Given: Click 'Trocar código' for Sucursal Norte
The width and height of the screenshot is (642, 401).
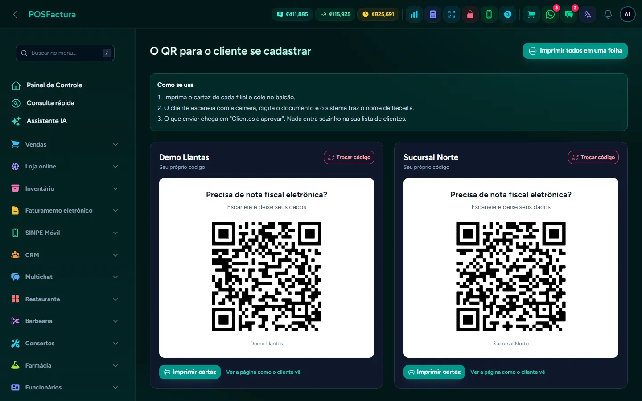Looking at the screenshot, I should coord(593,157).
